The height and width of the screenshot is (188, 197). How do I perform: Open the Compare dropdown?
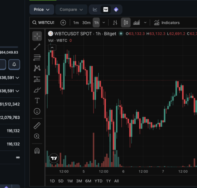coord(71,10)
